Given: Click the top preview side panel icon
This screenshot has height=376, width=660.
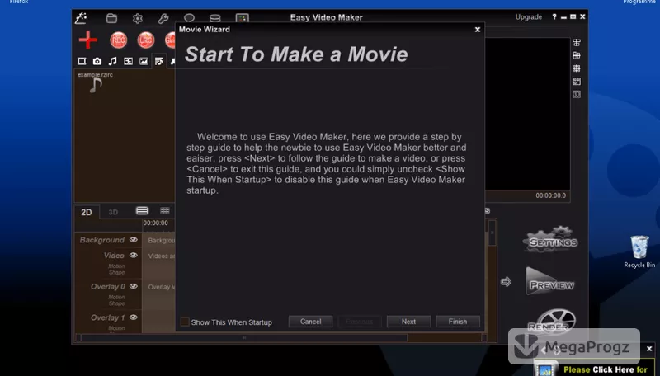Looking at the screenshot, I should tap(577, 43).
